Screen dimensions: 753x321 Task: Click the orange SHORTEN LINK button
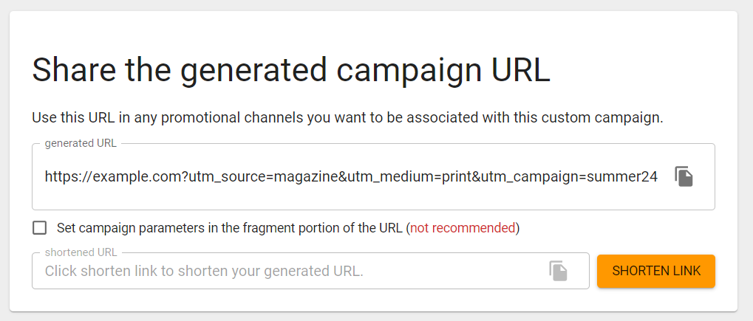point(656,271)
